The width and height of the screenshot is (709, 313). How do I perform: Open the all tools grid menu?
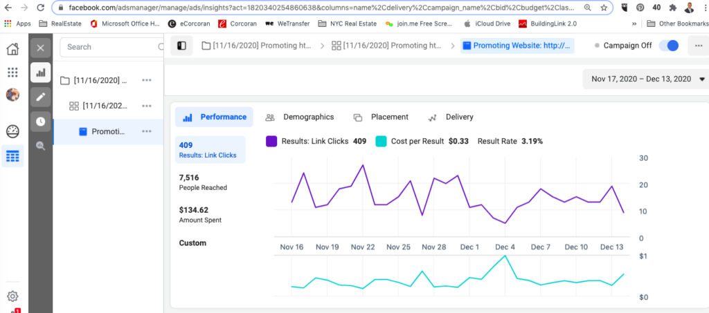coord(12,72)
